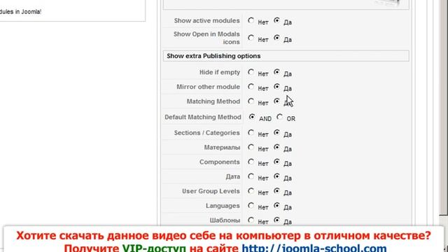This screenshot has height=252, width=448.
Task: Select Нет for Show active modules
Action: pos(251,20)
